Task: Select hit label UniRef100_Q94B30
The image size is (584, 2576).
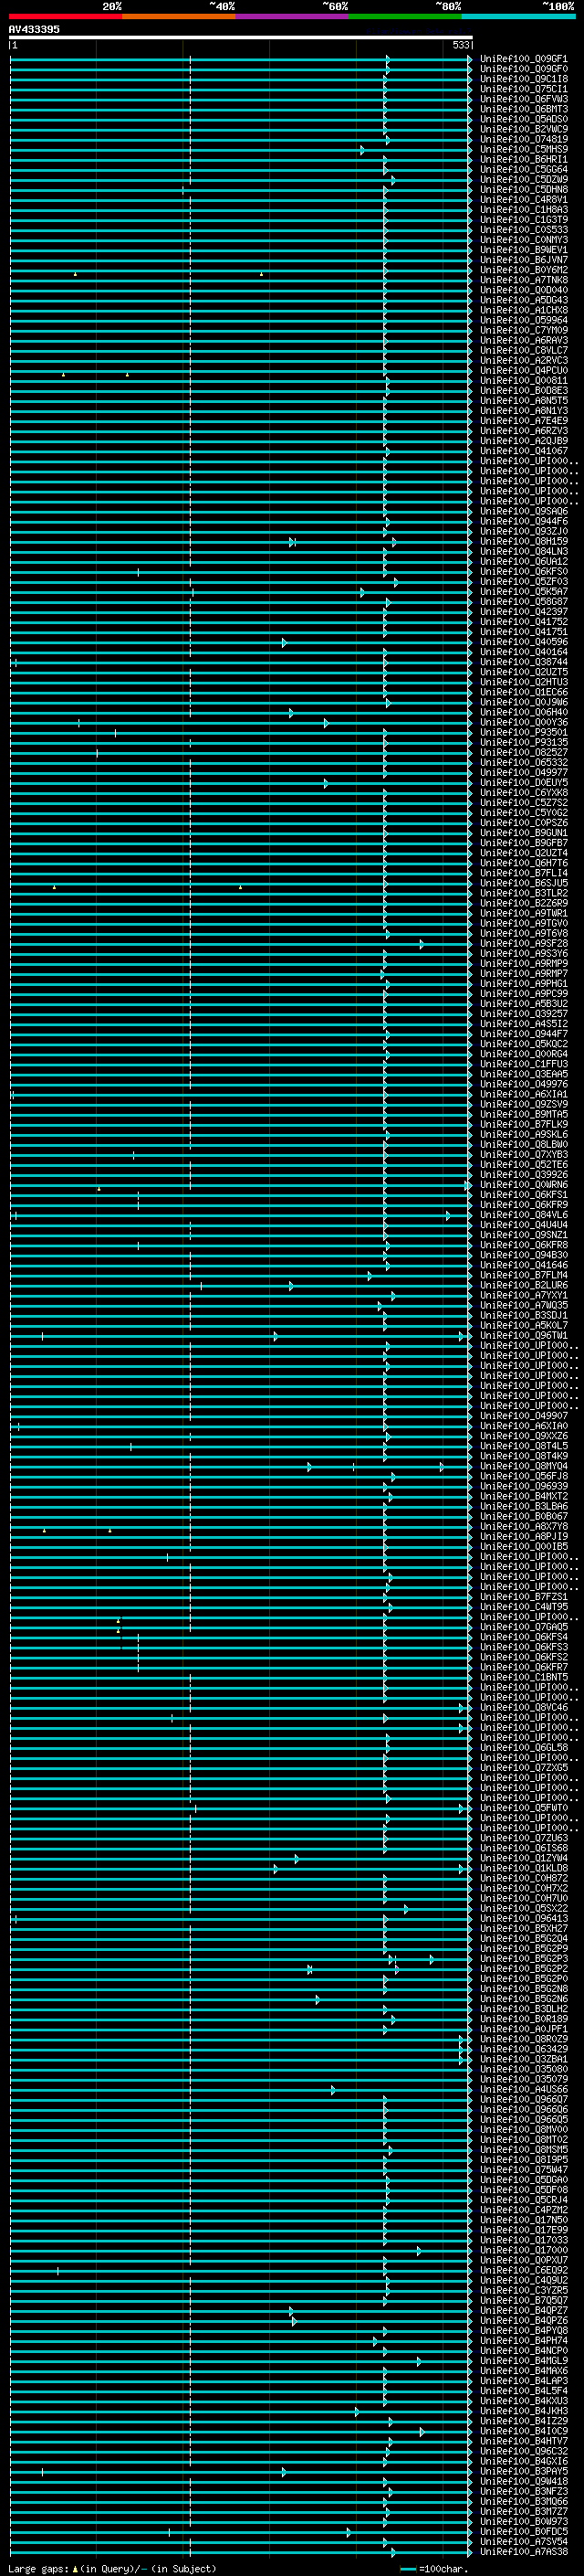Action: pos(524,1254)
